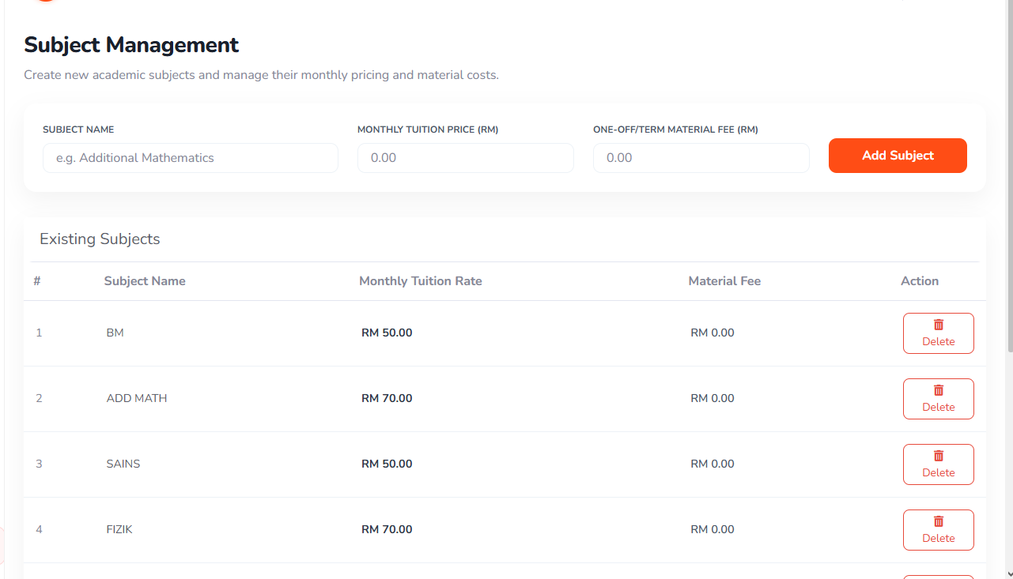Click the Existing Subjects heading
This screenshot has height=579, width=1013.
[x=100, y=239]
